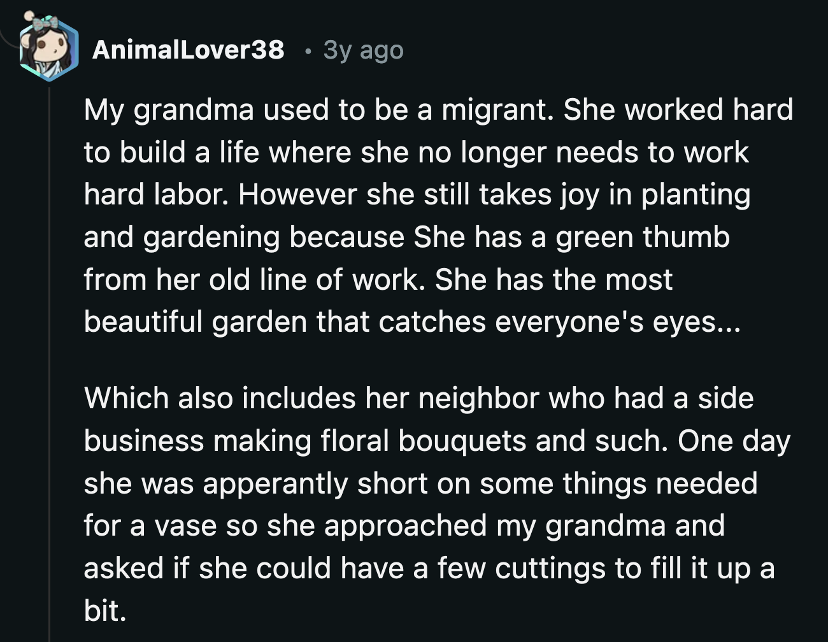This screenshot has width=828, height=642.
Task: Click the words "everyone's eyes..." ending paragraph one
Action: pyautogui.click(x=618, y=322)
